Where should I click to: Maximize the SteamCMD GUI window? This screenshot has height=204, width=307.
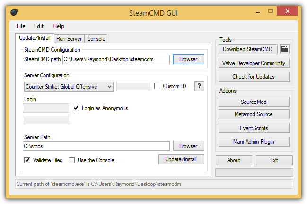pyautogui.click(x=271, y=11)
